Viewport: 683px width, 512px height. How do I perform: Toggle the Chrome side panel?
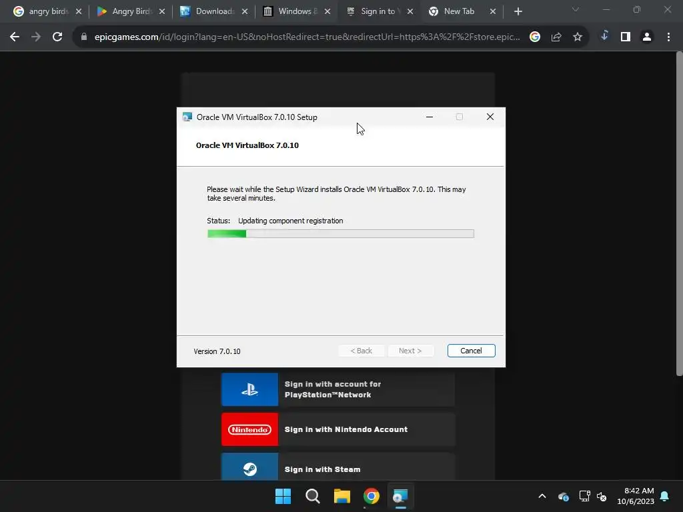pyautogui.click(x=626, y=37)
